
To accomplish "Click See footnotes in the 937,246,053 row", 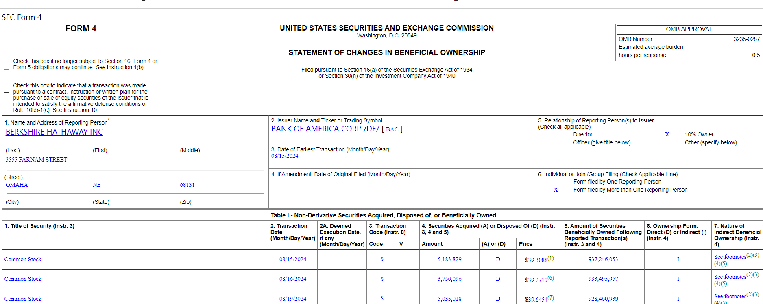I will point(730,257).
